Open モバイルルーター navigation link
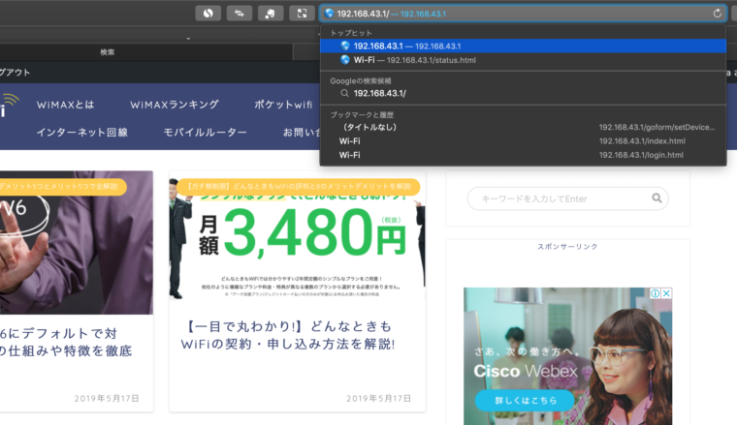The height and width of the screenshot is (425, 737). [205, 133]
